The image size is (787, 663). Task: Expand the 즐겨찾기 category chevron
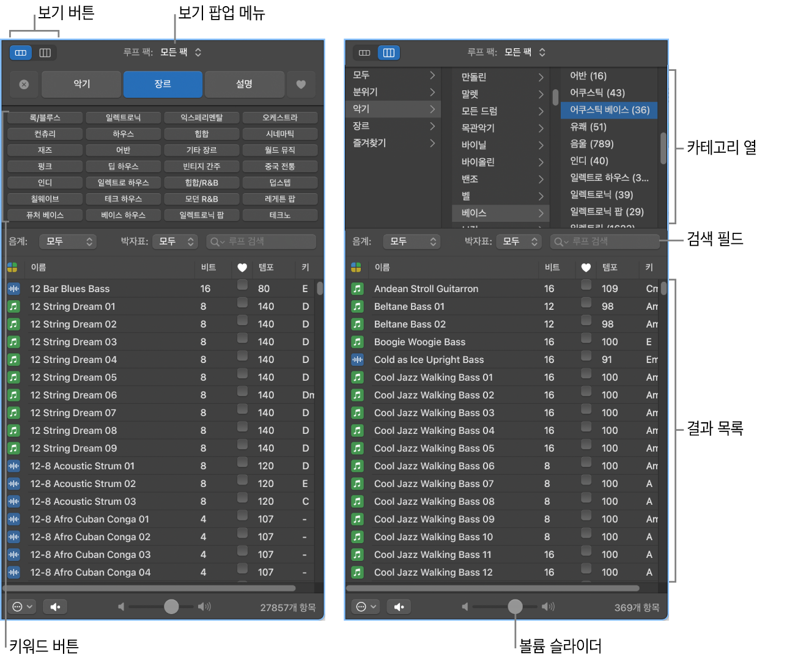(x=432, y=143)
